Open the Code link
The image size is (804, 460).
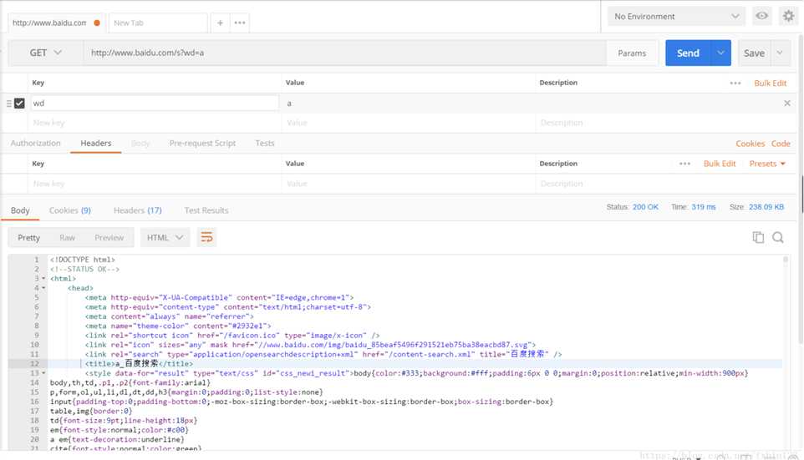pyautogui.click(x=781, y=144)
